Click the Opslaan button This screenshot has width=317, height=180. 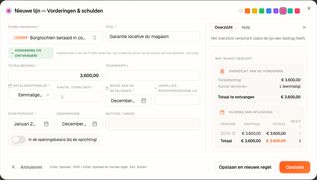point(295,167)
